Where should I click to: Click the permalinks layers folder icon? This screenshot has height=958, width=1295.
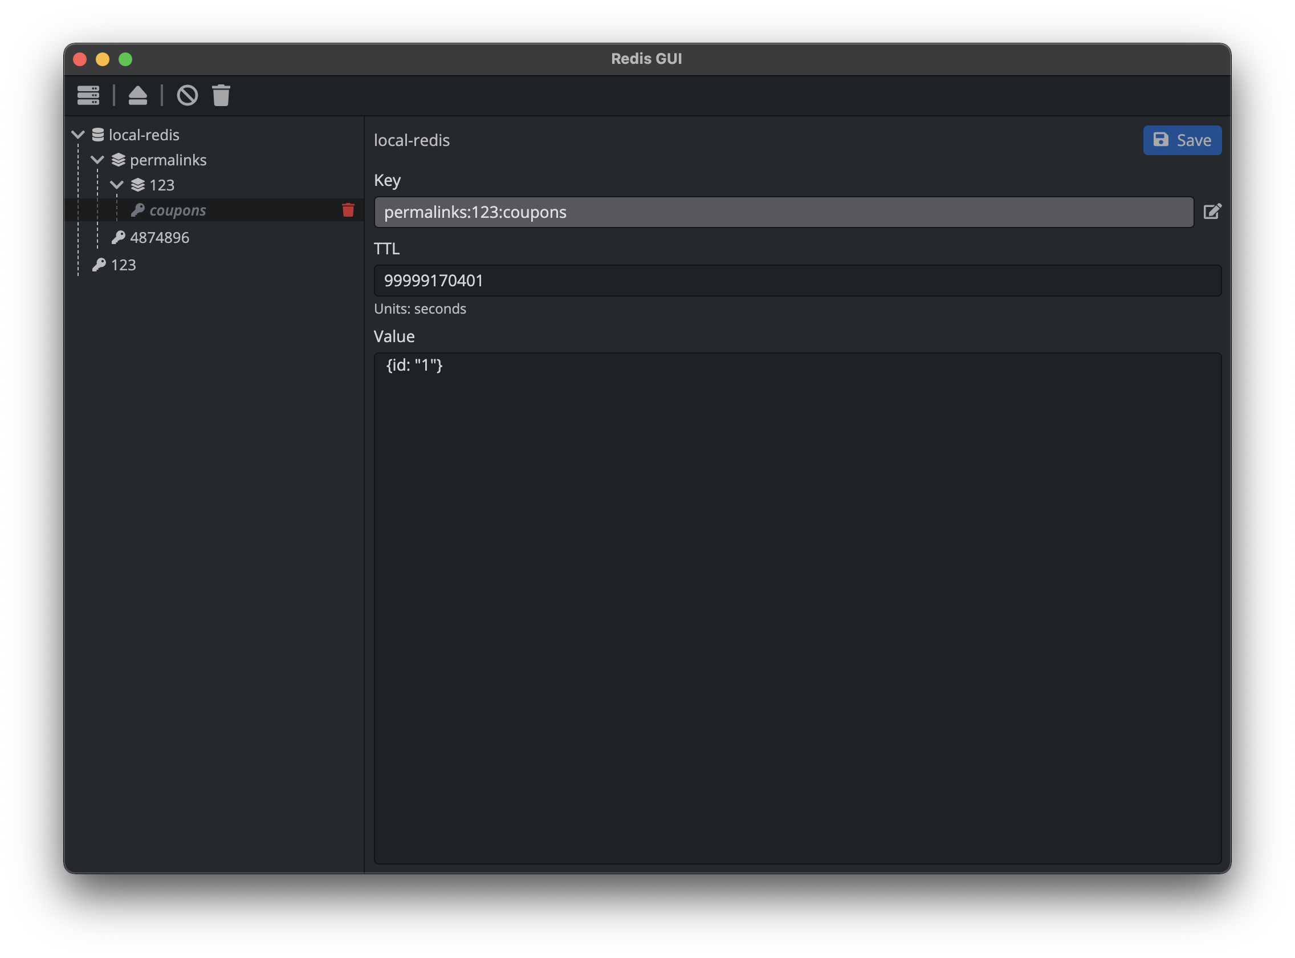(x=118, y=160)
